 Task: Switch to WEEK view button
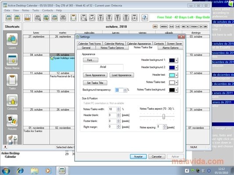164,26
